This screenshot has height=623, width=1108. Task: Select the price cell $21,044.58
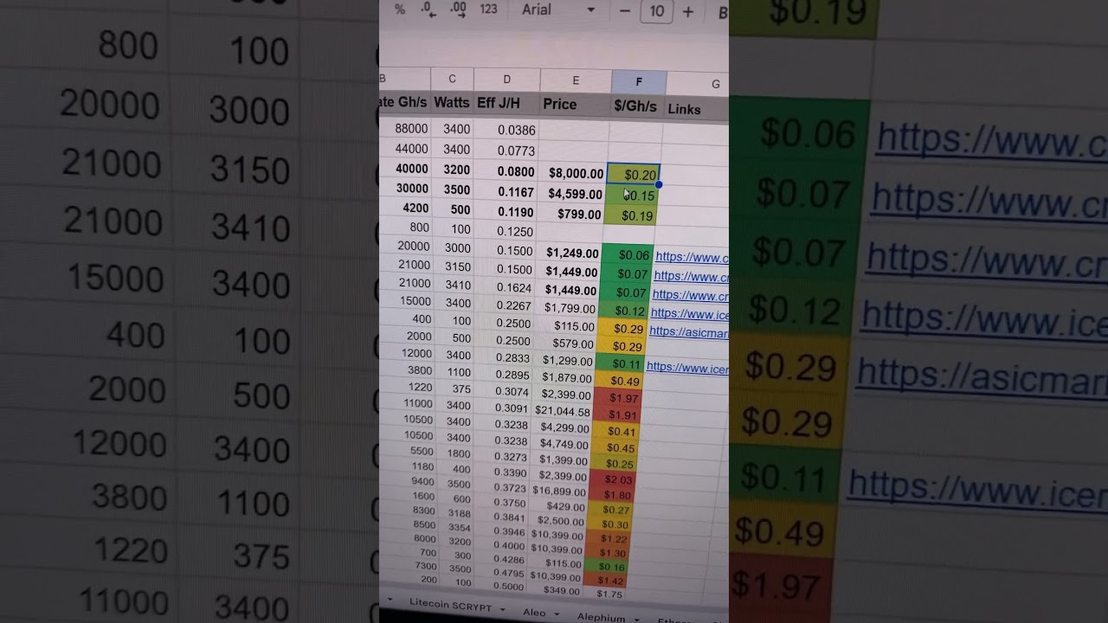(562, 412)
